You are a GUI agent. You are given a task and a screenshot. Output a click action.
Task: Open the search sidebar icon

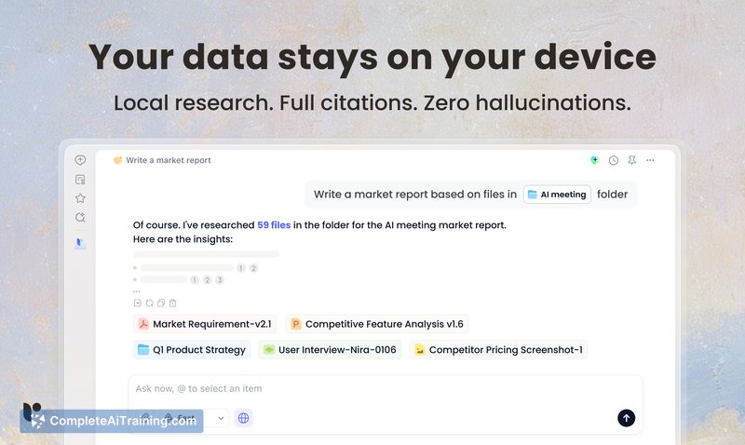pos(80,218)
